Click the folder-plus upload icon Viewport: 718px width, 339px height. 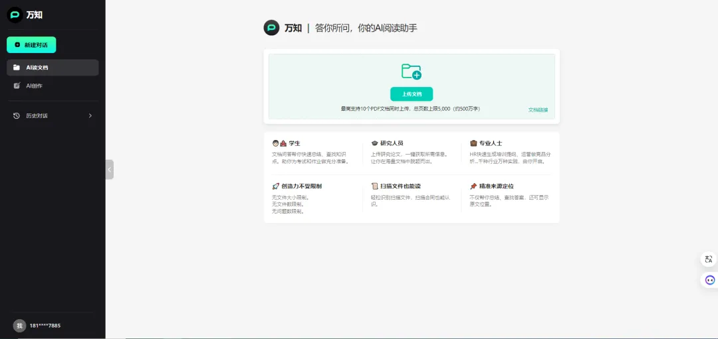pyautogui.click(x=412, y=72)
